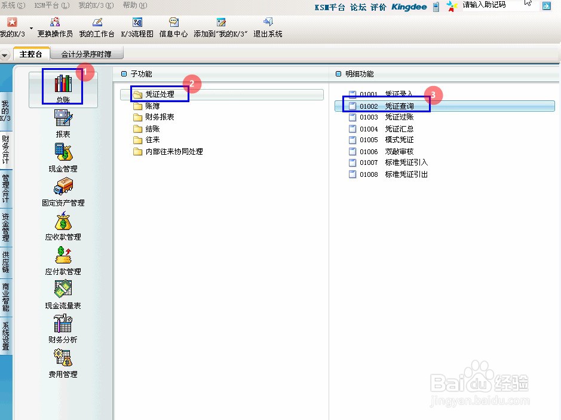Select the 固定资产管理 module icon
561x420 pixels.
(63, 192)
